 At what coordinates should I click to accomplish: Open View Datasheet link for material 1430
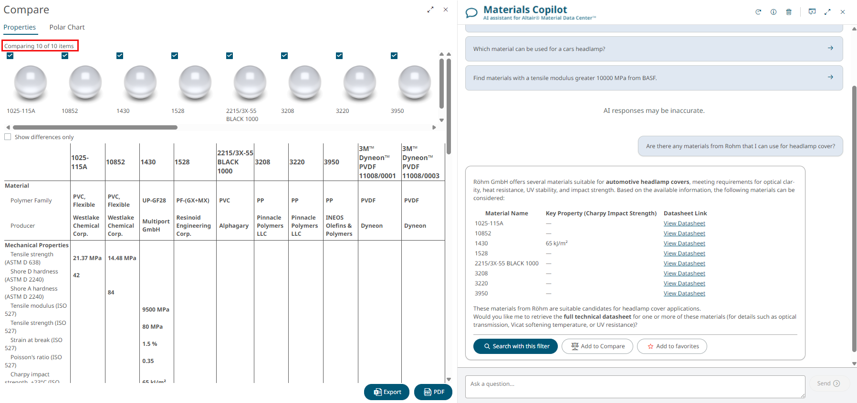tap(684, 243)
